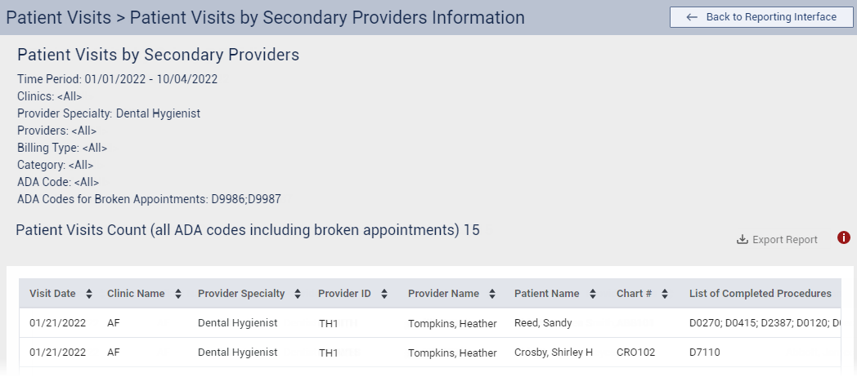Click the D7110 procedure cell
Screen dimensions: 857x377
coord(705,353)
